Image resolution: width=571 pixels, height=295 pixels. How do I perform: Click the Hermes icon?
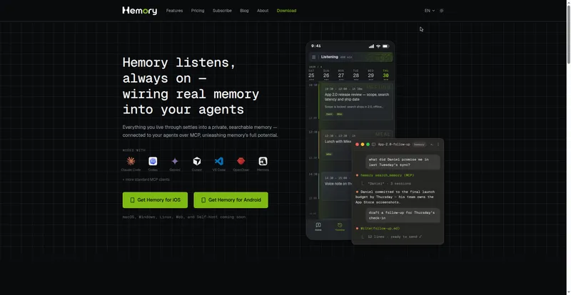tap(263, 161)
